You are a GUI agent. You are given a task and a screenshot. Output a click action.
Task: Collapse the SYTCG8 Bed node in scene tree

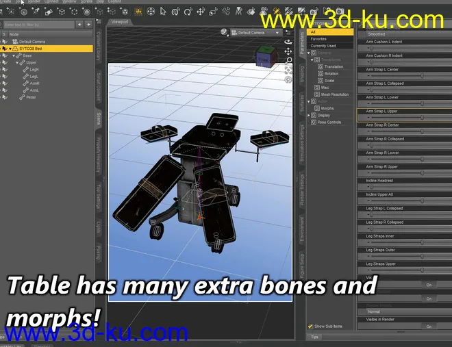click(11, 49)
